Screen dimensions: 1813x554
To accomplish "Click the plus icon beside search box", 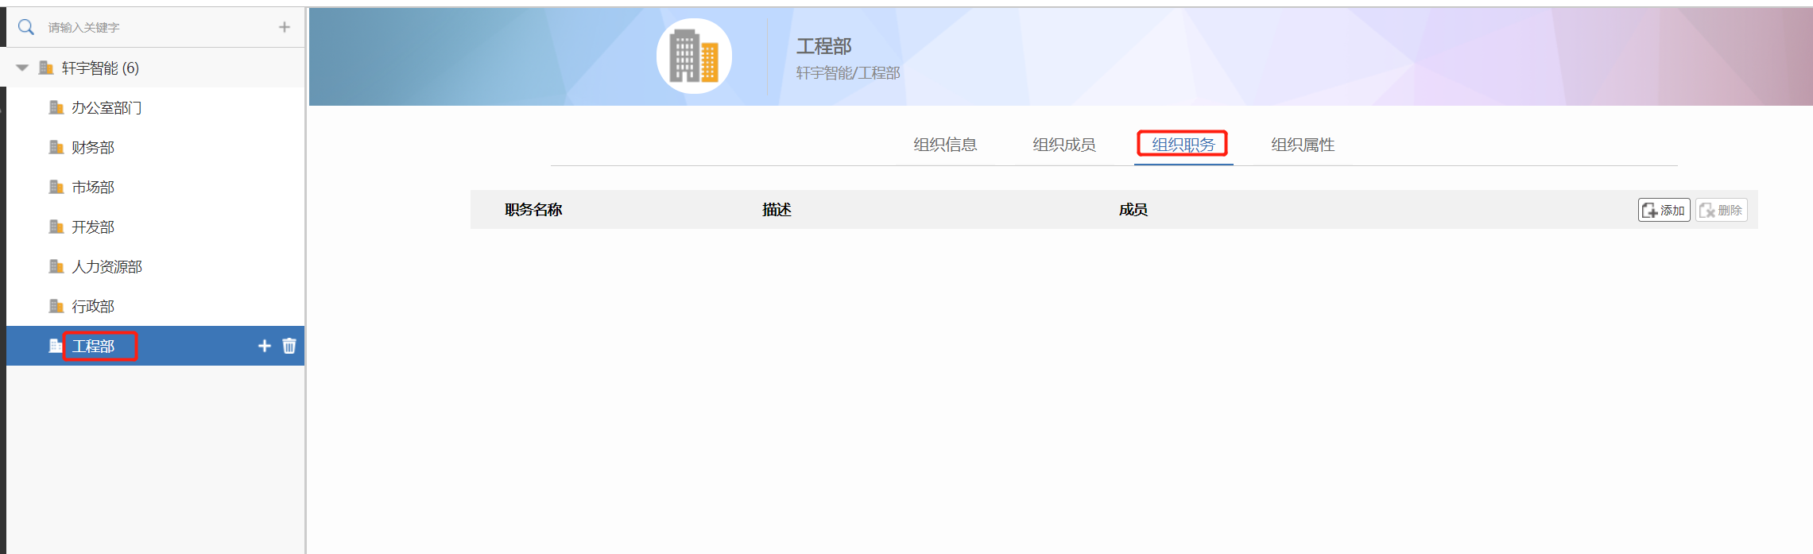I will click(x=284, y=27).
